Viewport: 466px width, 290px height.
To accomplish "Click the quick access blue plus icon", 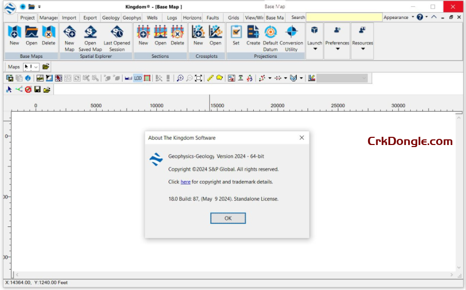I will (23, 7).
